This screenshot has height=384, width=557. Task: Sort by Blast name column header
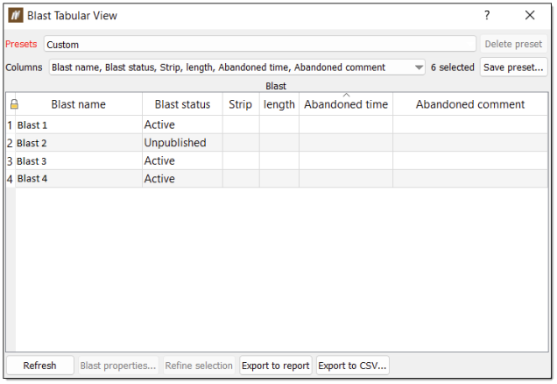[x=79, y=104]
